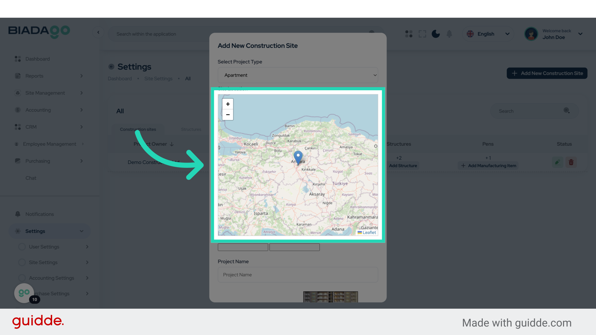Toggle dark mode with the moon icon
The height and width of the screenshot is (335, 596).
click(x=436, y=34)
